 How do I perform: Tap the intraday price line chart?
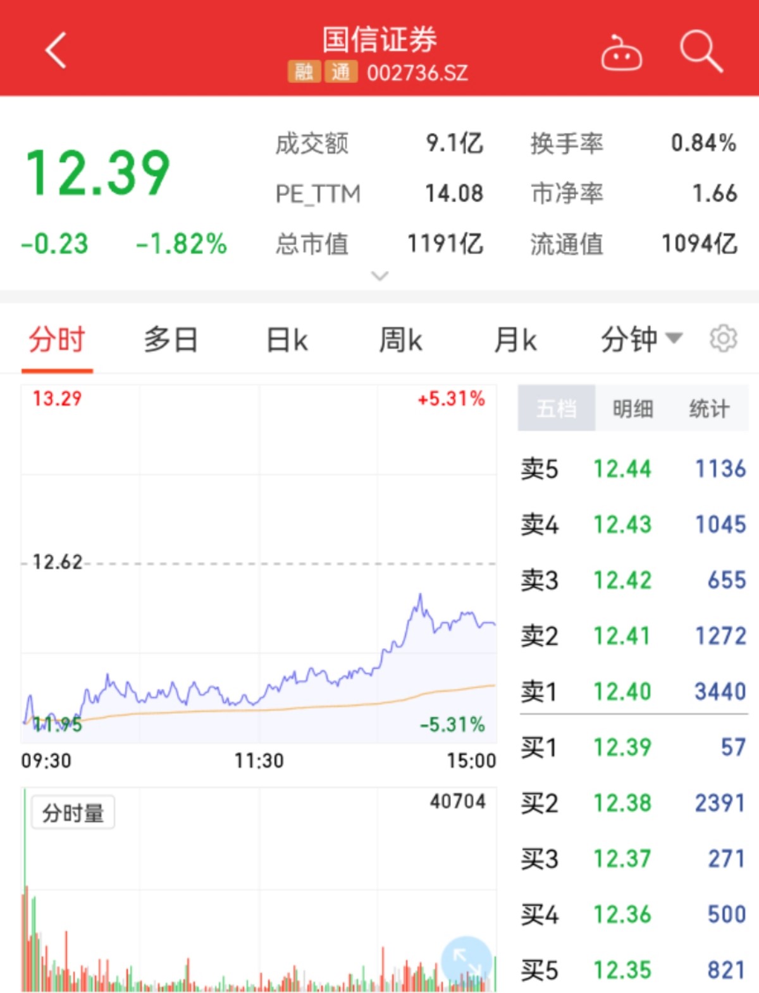[259, 563]
